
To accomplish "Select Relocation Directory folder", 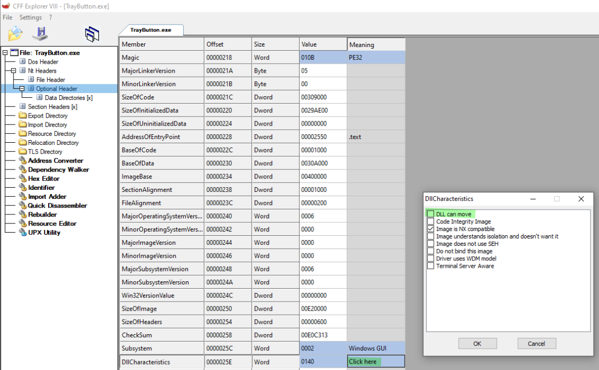I will click(x=53, y=143).
